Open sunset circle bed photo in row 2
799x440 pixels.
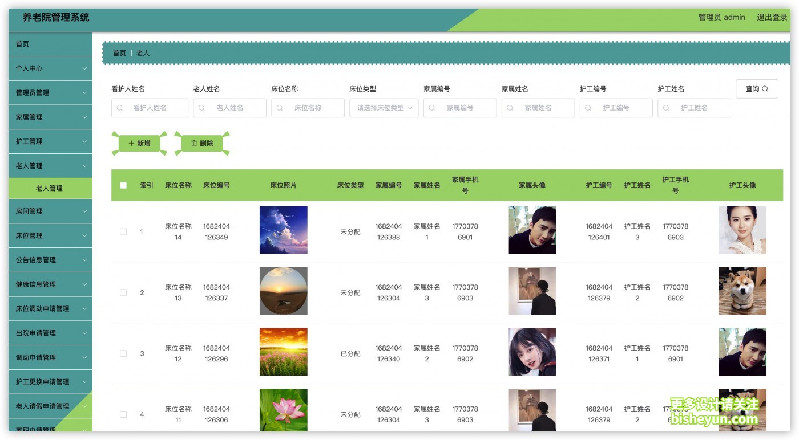coord(284,291)
